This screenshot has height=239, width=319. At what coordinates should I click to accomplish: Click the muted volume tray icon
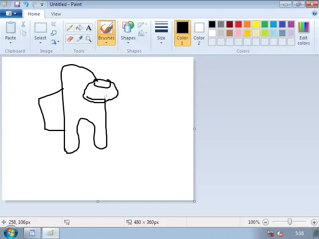[280, 233]
